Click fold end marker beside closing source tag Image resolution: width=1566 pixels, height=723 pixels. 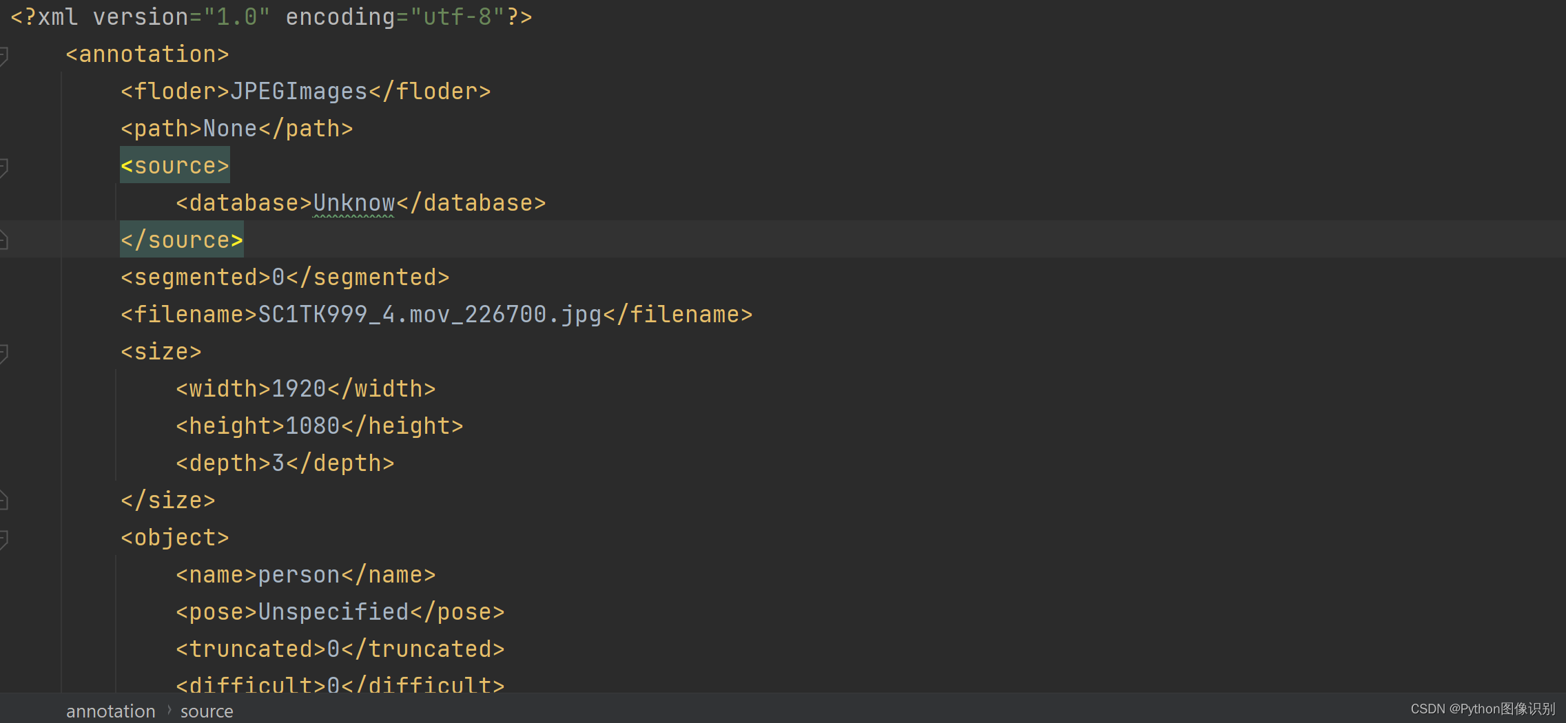[3, 240]
